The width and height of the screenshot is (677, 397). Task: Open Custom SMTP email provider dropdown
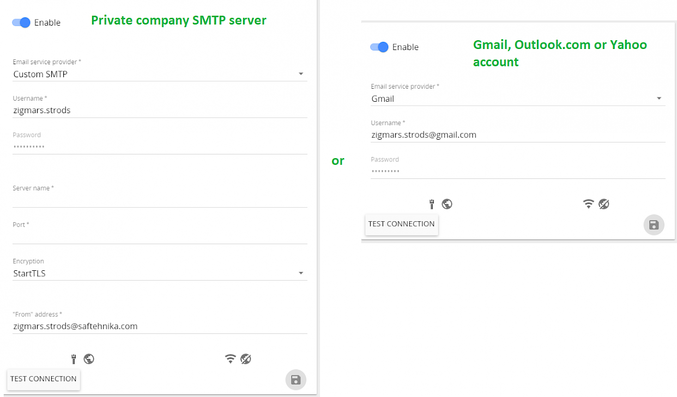160,74
